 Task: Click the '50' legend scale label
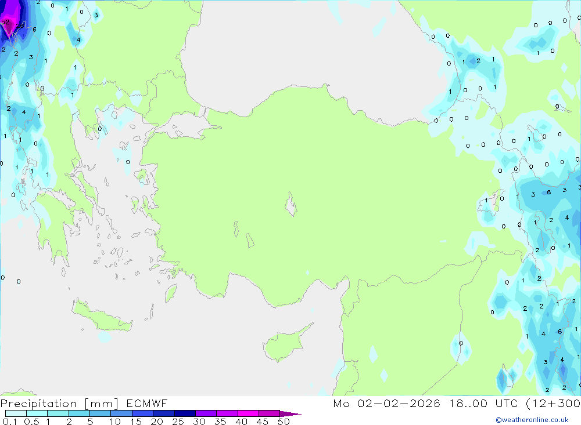(284, 422)
